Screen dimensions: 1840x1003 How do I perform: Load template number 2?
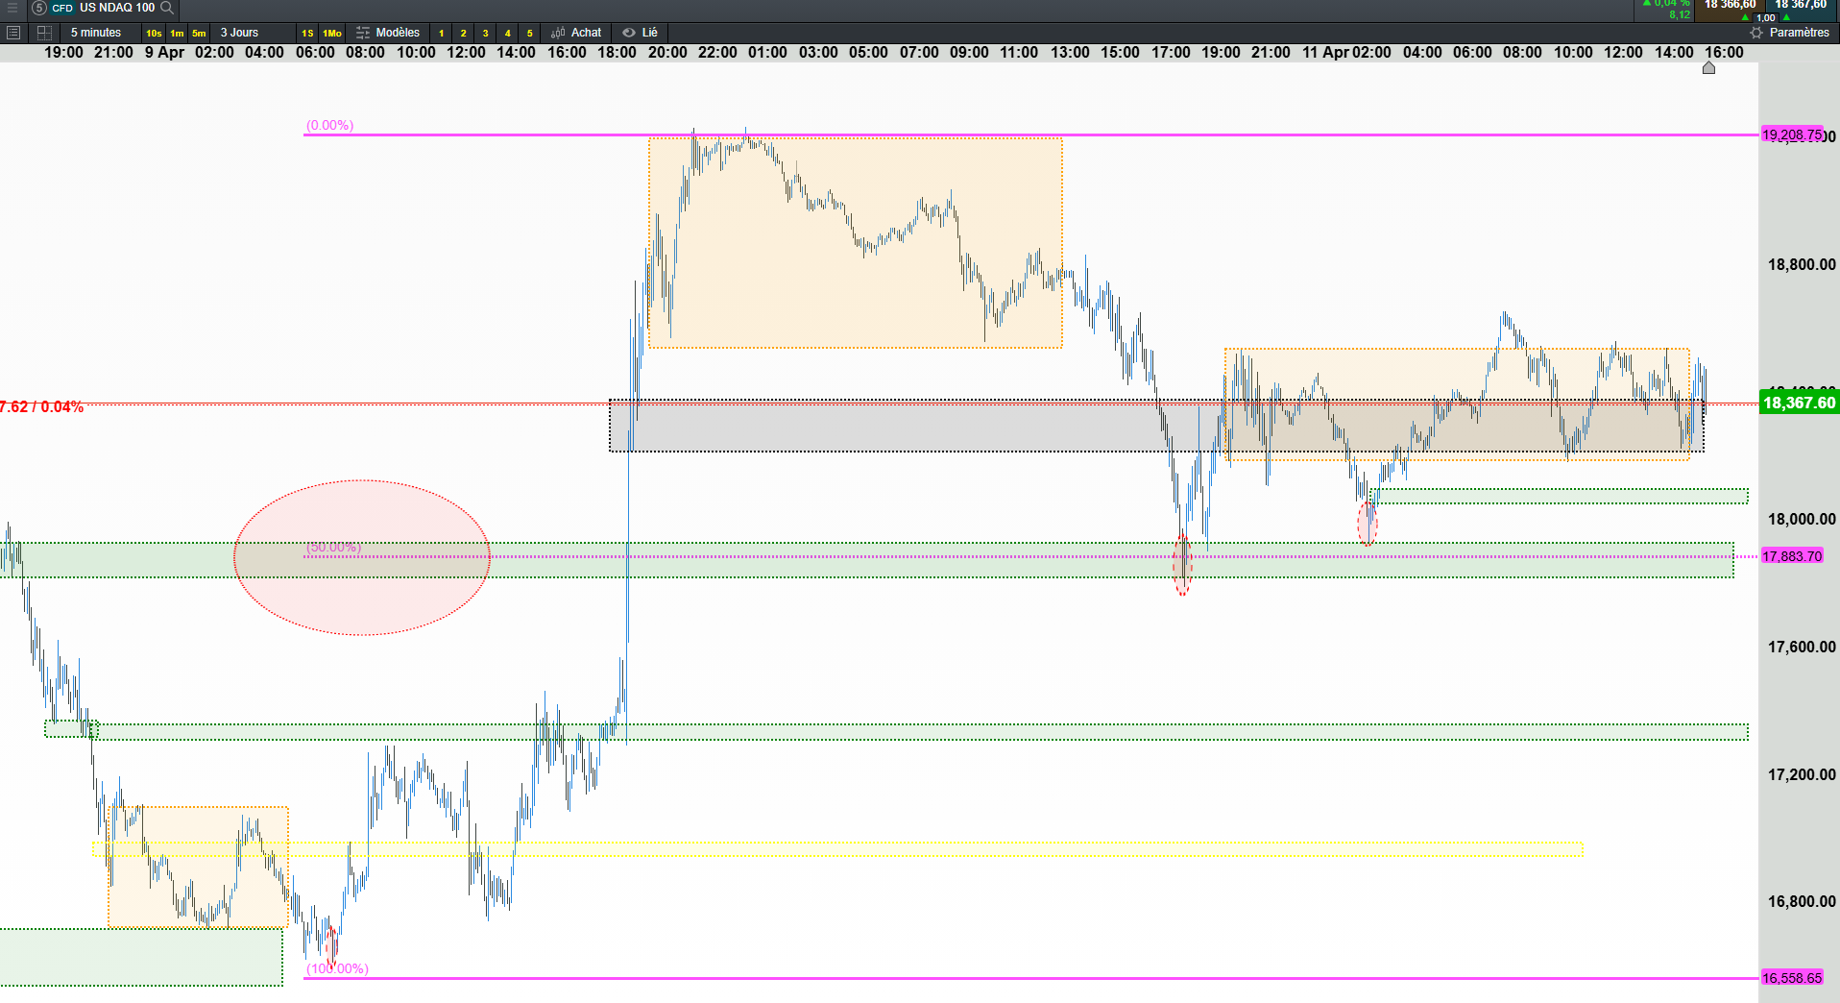point(464,33)
